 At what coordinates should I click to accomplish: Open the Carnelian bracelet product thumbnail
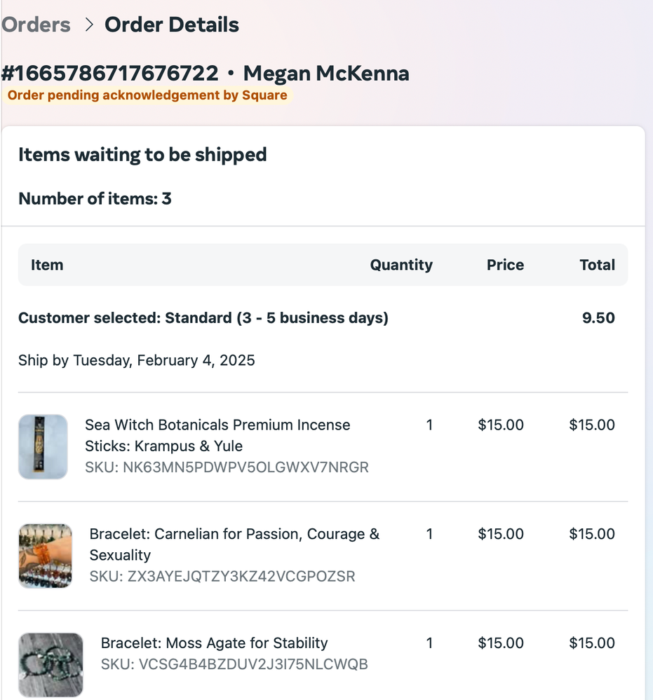pyautogui.click(x=45, y=556)
